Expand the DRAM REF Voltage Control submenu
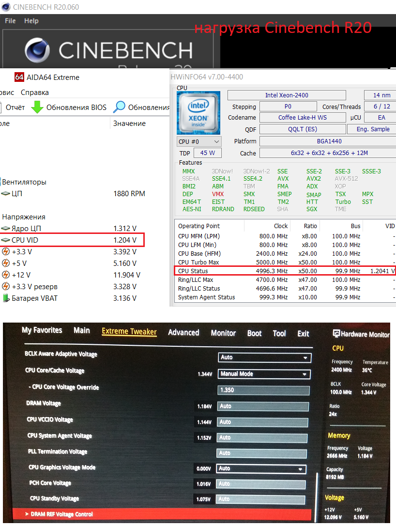This screenshot has width=396, height=526. tap(162, 514)
